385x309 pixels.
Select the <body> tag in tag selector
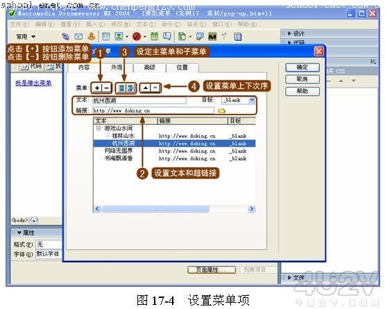click(20, 220)
